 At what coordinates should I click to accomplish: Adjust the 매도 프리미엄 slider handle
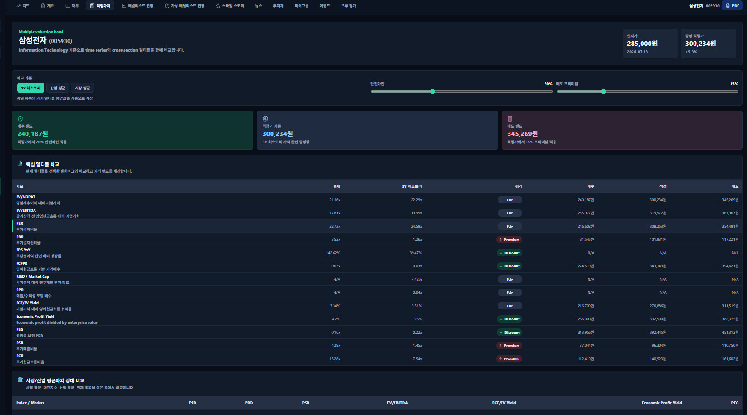coord(603,92)
